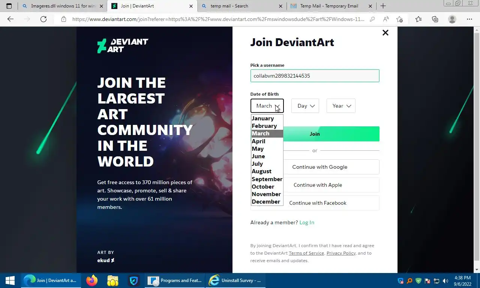Open the Terms of Service link

[306, 253]
